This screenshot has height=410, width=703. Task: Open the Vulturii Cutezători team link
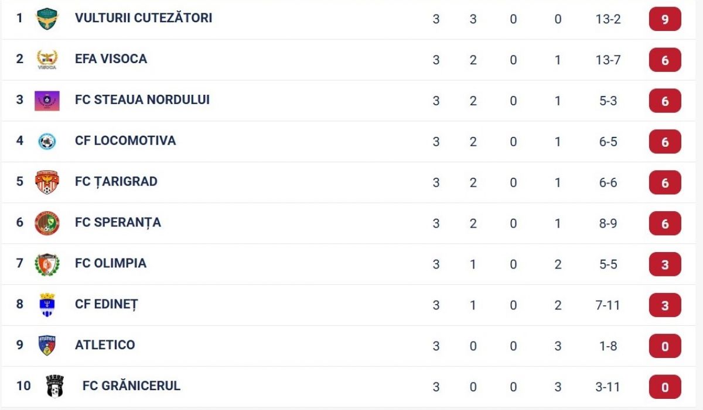click(144, 18)
